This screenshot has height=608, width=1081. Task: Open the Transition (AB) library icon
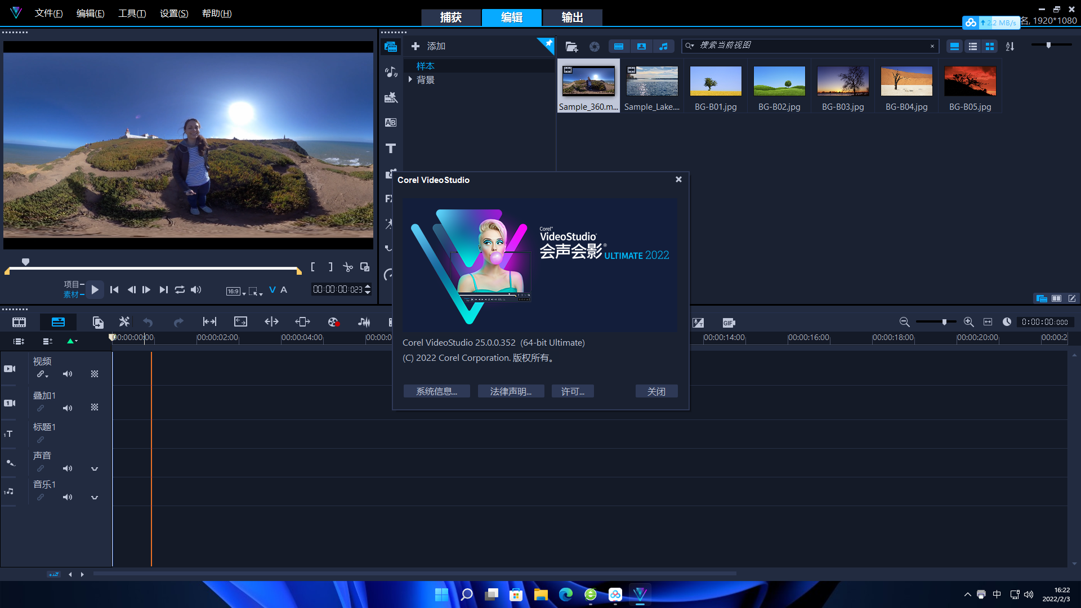click(391, 122)
